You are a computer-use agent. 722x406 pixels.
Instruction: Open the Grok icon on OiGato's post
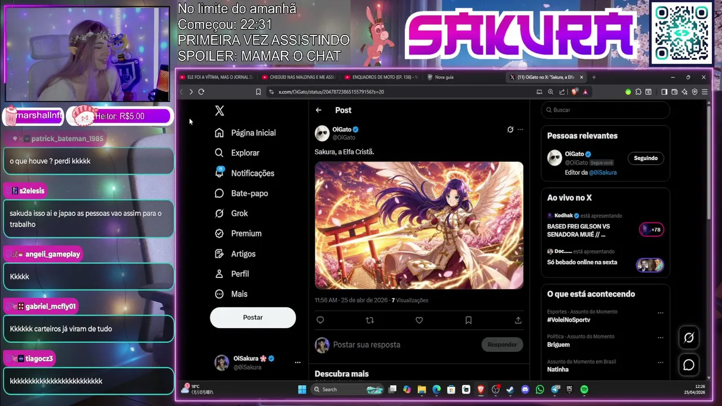(510, 130)
